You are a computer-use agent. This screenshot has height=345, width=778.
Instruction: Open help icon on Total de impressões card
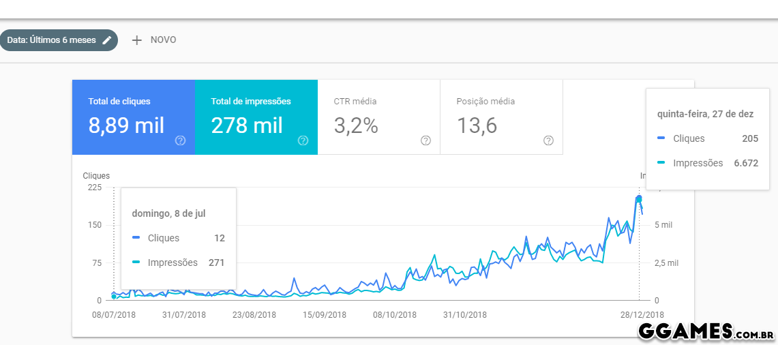(303, 140)
